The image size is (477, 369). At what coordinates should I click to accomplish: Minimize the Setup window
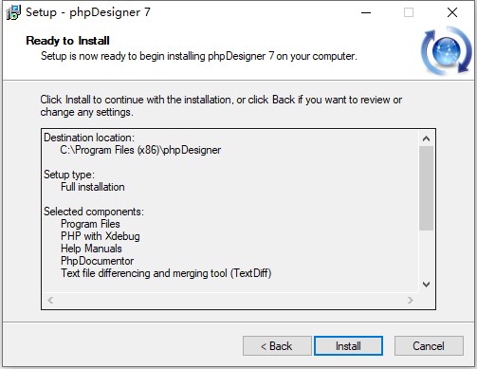(x=366, y=12)
